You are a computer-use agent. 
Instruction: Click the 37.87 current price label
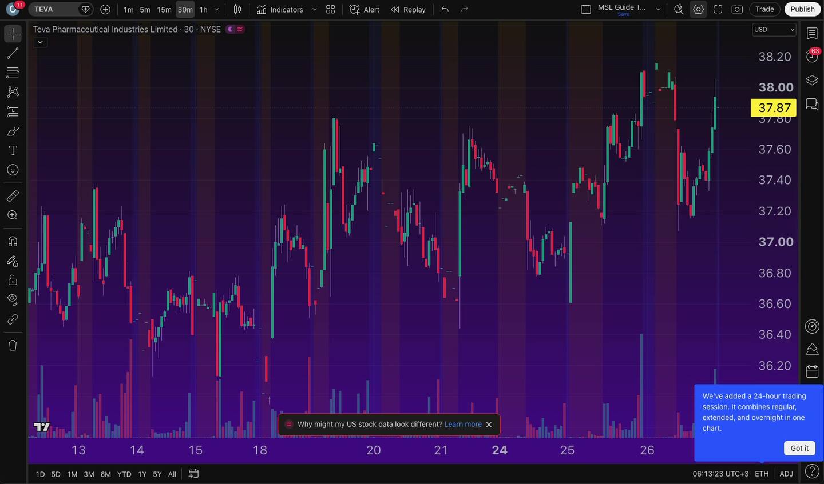click(774, 107)
